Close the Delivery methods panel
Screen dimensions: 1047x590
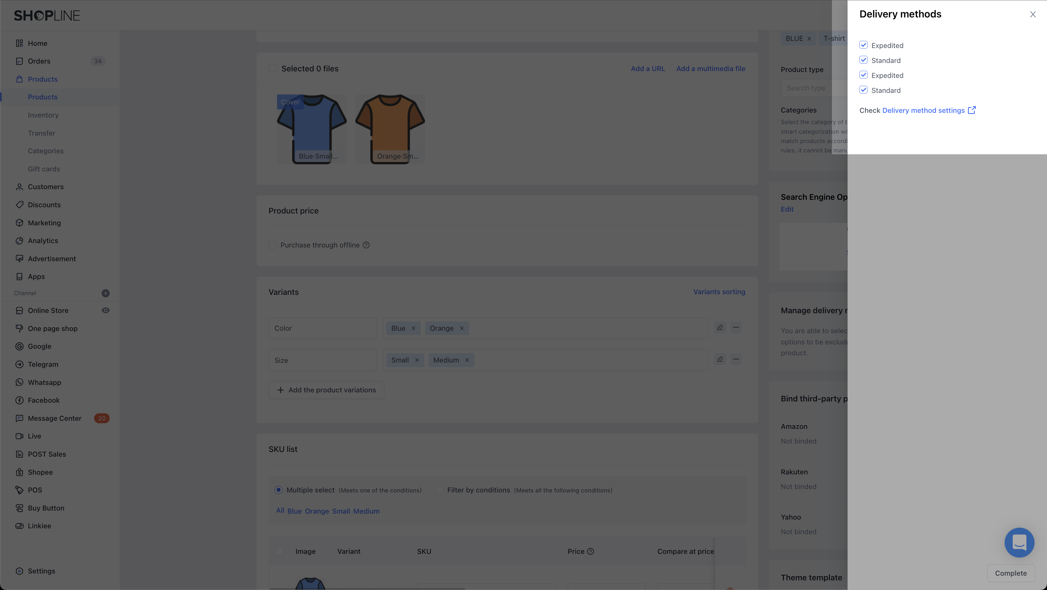tap(1032, 15)
